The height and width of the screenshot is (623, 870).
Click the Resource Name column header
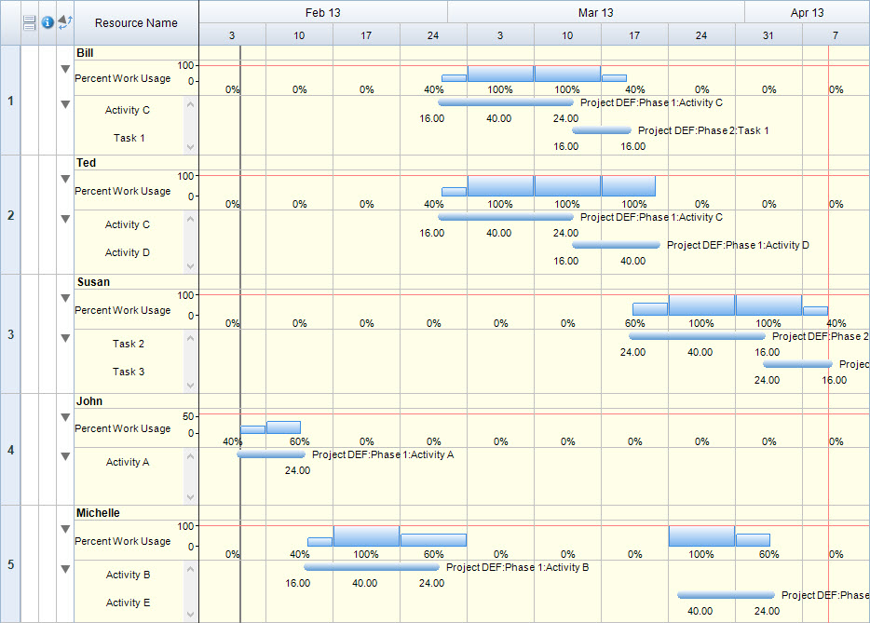(136, 22)
